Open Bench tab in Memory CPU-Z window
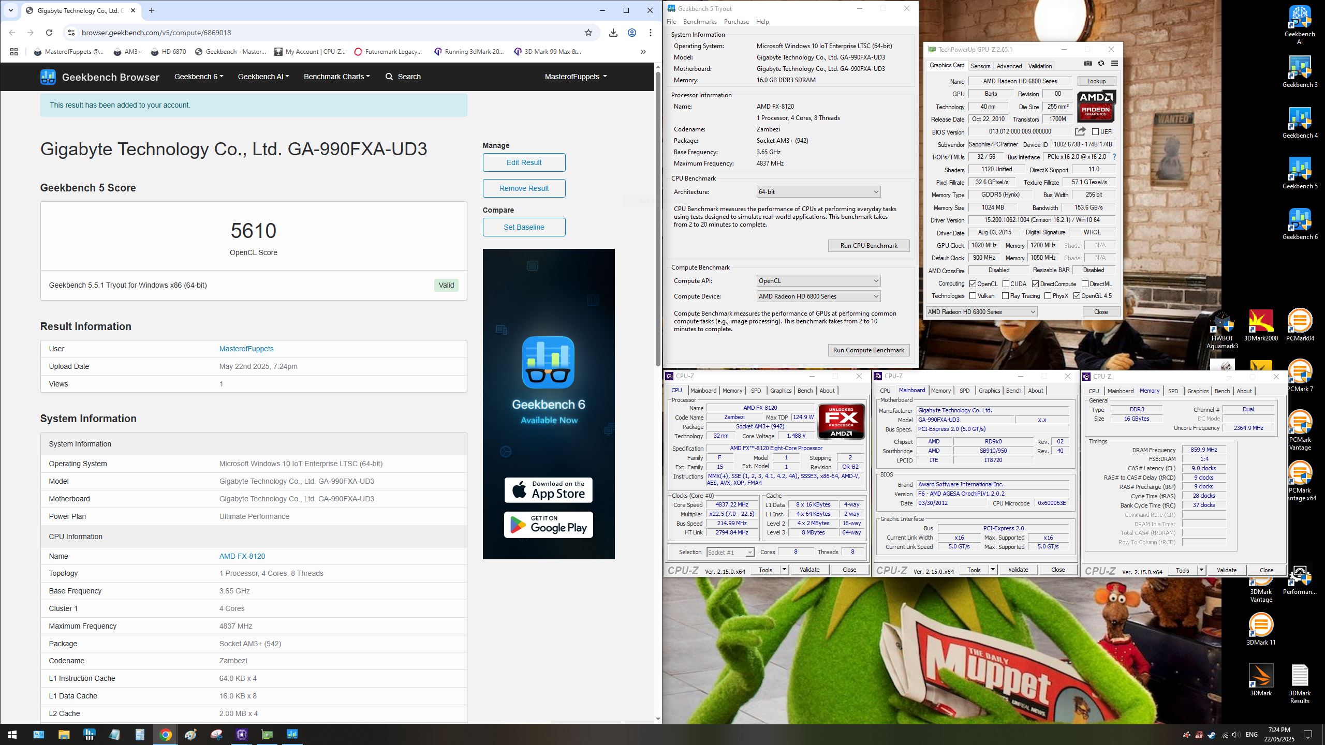This screenshot has width=1325, height=745. pyautogui.click(x=1222, y=391)
